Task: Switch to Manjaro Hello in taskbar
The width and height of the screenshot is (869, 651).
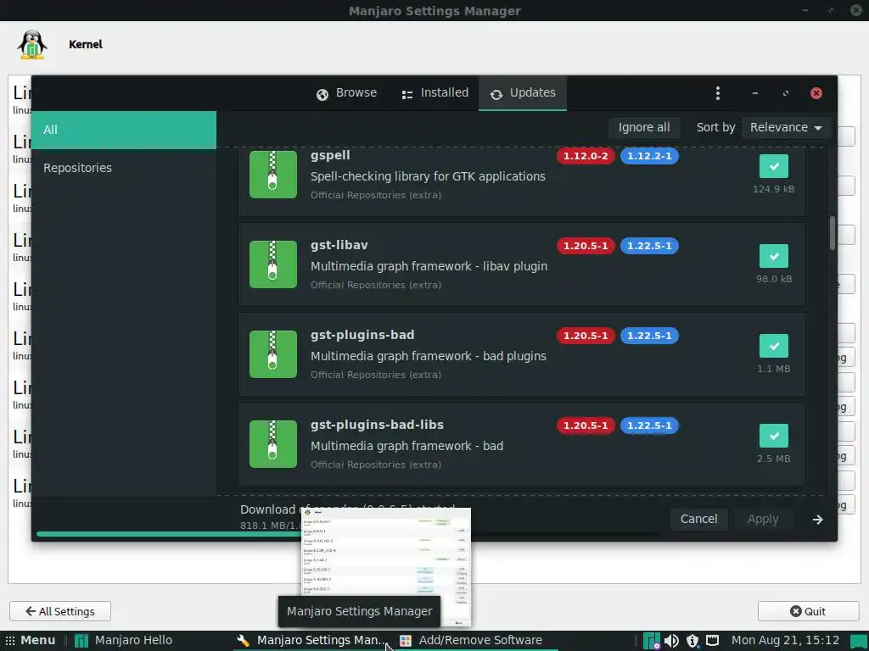Action: pyautogui.click(x=124, y=641)
